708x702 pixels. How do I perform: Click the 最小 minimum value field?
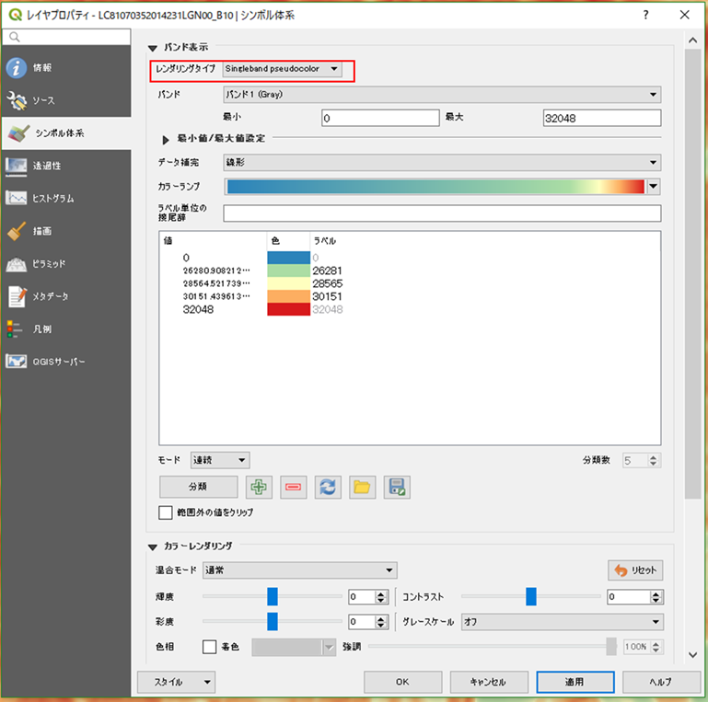380,118
